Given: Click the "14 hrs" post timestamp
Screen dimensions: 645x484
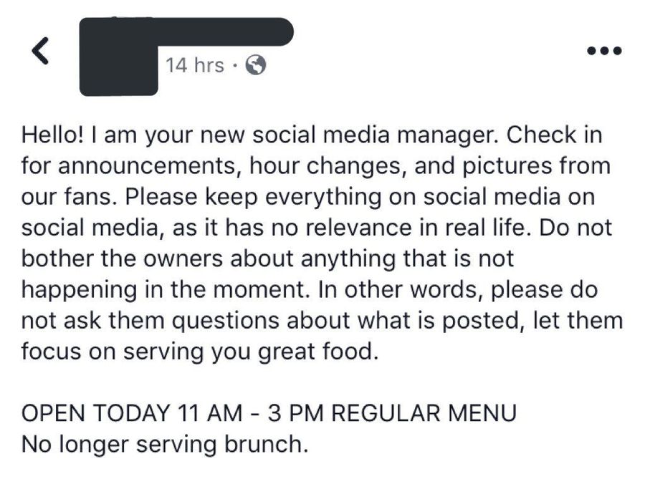Looking at the screenshot, I should 195,65.
